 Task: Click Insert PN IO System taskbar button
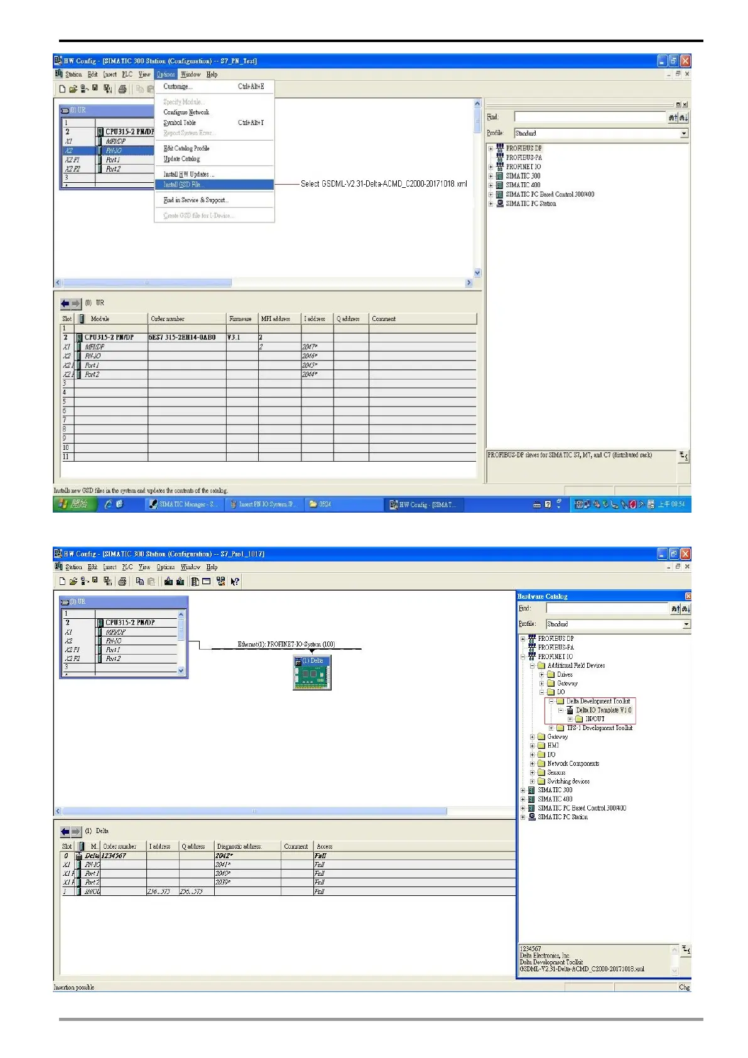(264, 504)
